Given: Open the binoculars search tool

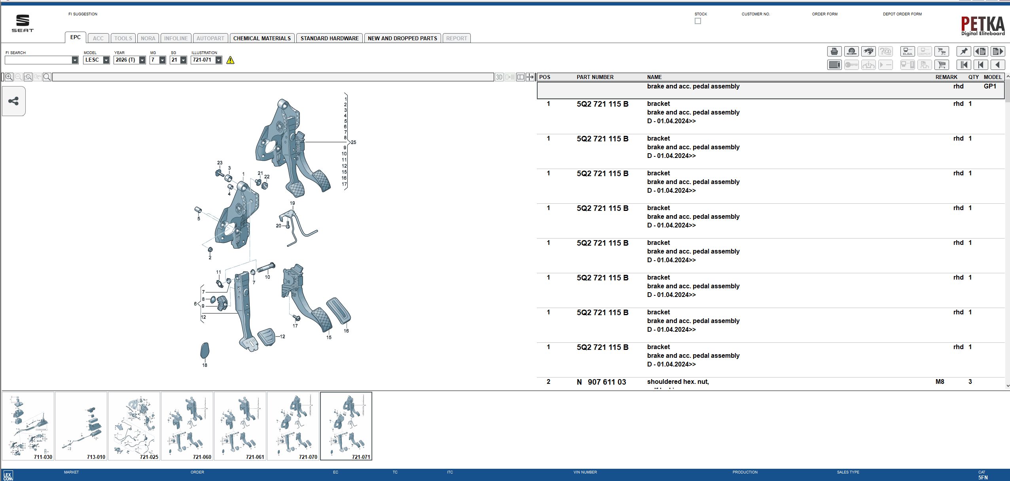Looking at the screenshot, I should point(868,51).
